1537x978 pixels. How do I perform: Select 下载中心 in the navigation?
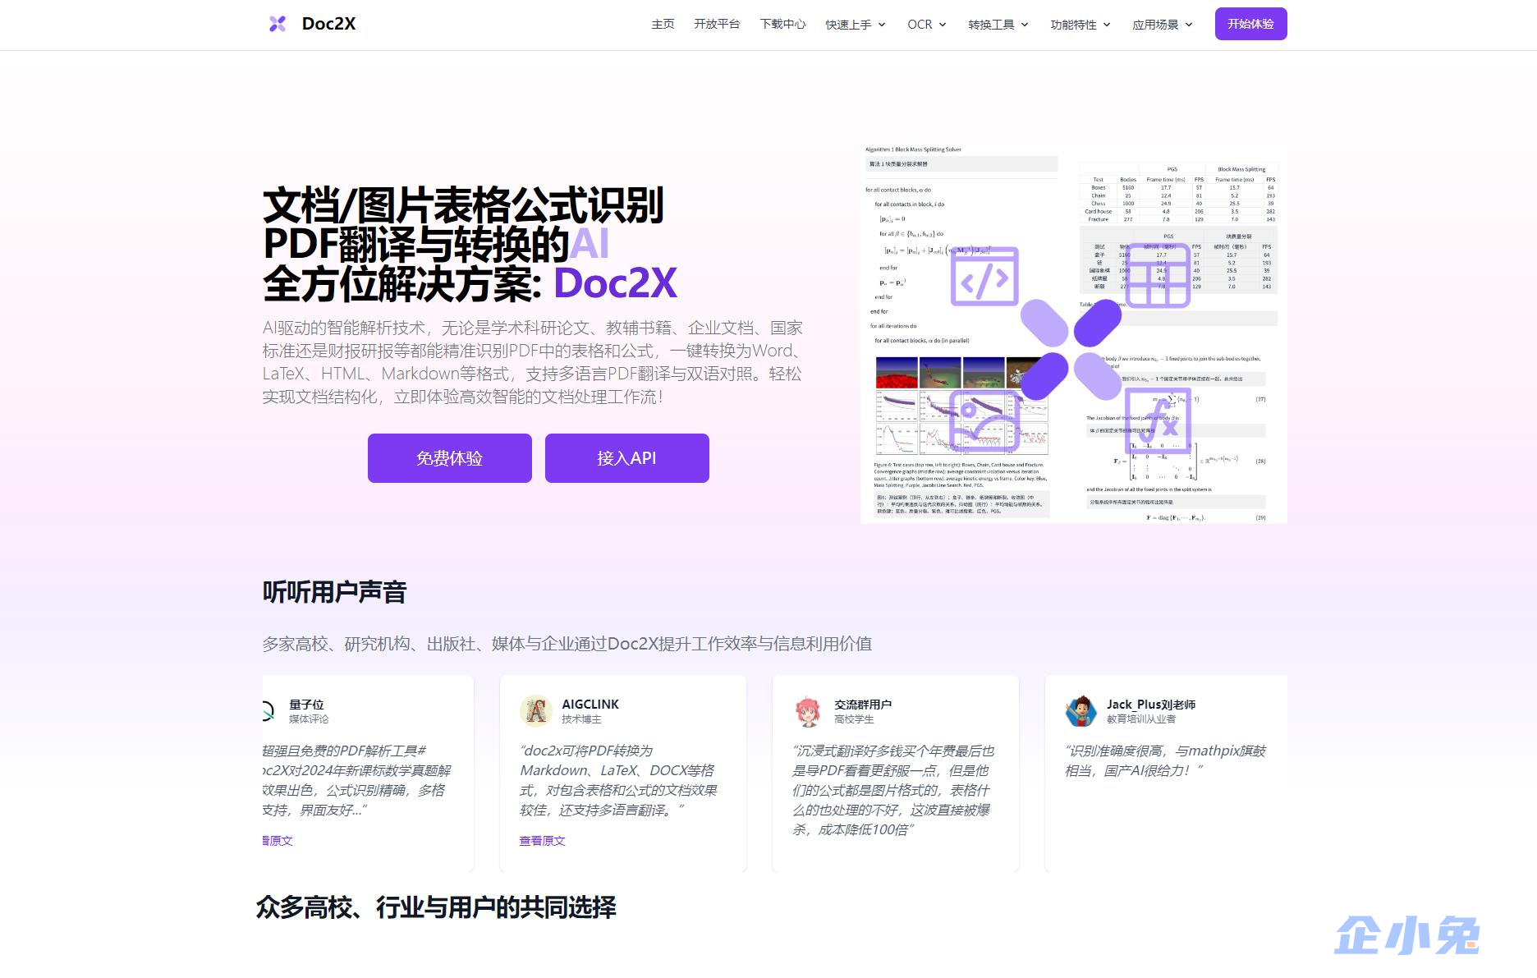pyautogui.click(x=783, y=25)
